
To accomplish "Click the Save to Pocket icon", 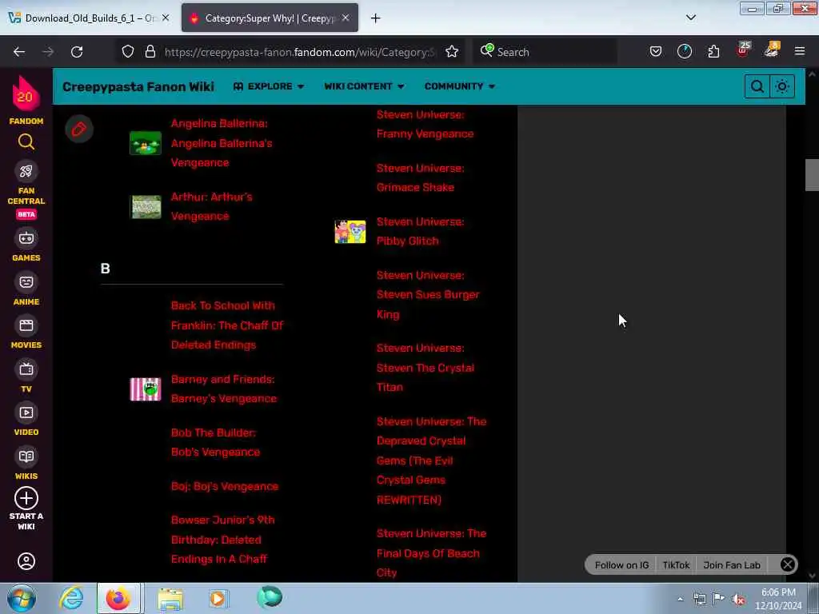I will [656, 52].
